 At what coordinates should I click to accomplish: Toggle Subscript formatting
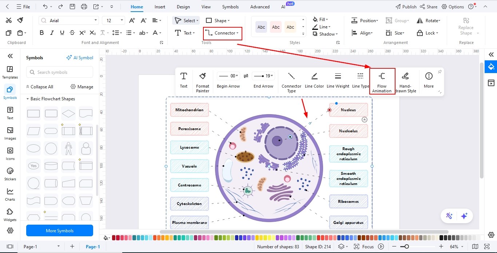(93, 33)
